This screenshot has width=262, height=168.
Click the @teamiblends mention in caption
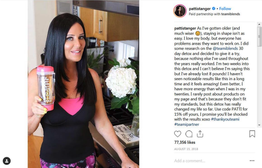coord(225,48)
